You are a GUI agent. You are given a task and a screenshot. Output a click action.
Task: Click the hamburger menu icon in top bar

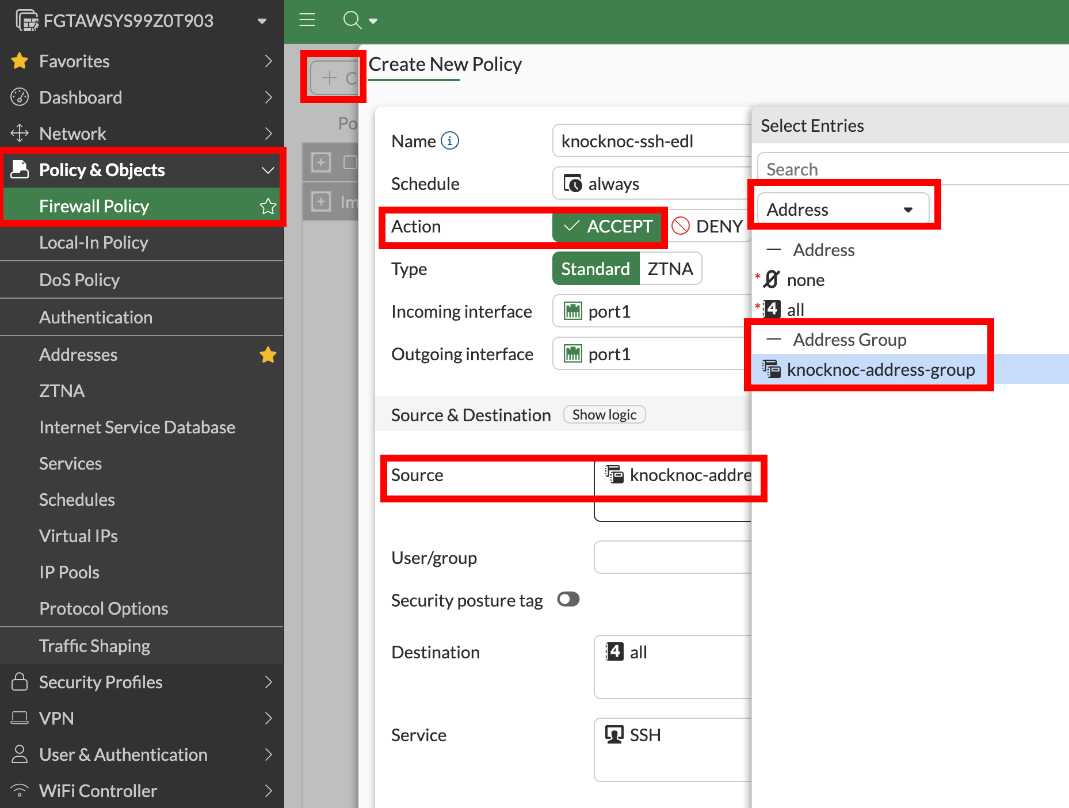coord(307,20)
